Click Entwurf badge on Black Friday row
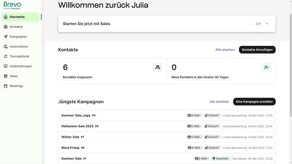Image resolution: width=292 pixels, height=164 pixels. pos(212,148)
